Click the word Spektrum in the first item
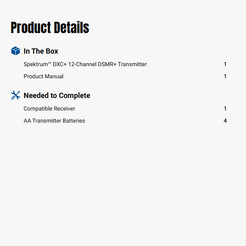246x246 pixels. (35, 64)
